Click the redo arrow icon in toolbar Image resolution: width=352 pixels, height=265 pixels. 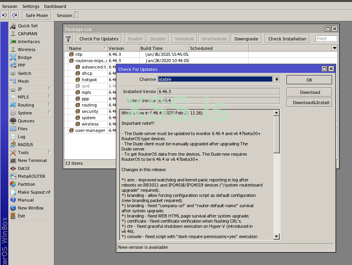[x=14, y=15]
